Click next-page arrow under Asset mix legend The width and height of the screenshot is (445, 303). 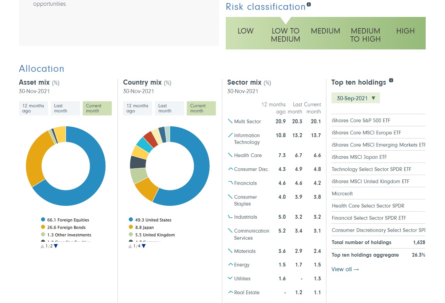pyautogui.click(x=56, y=246)
